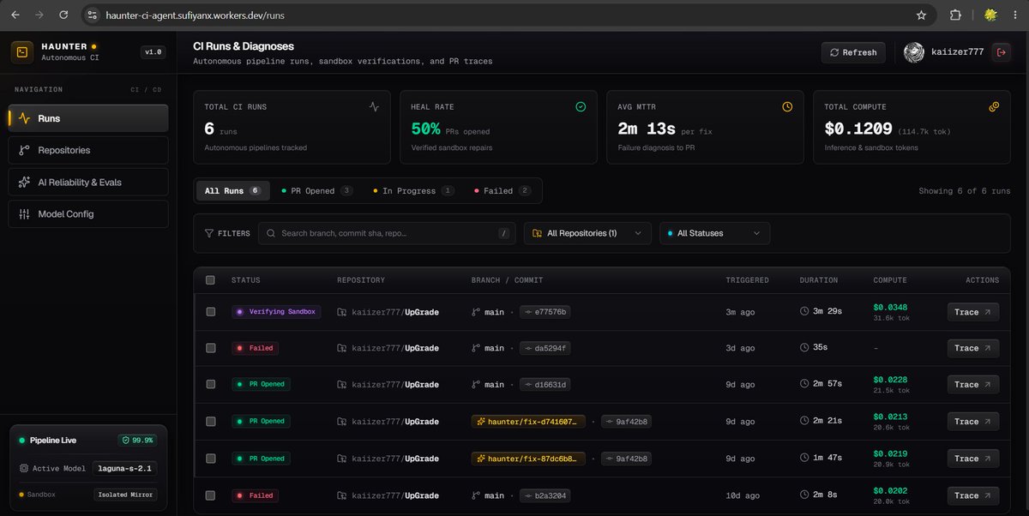The height and width of the screenshot is (516, 1029).
Task: Bookmark this page with the star icon
Action: (x=921, y=15)
